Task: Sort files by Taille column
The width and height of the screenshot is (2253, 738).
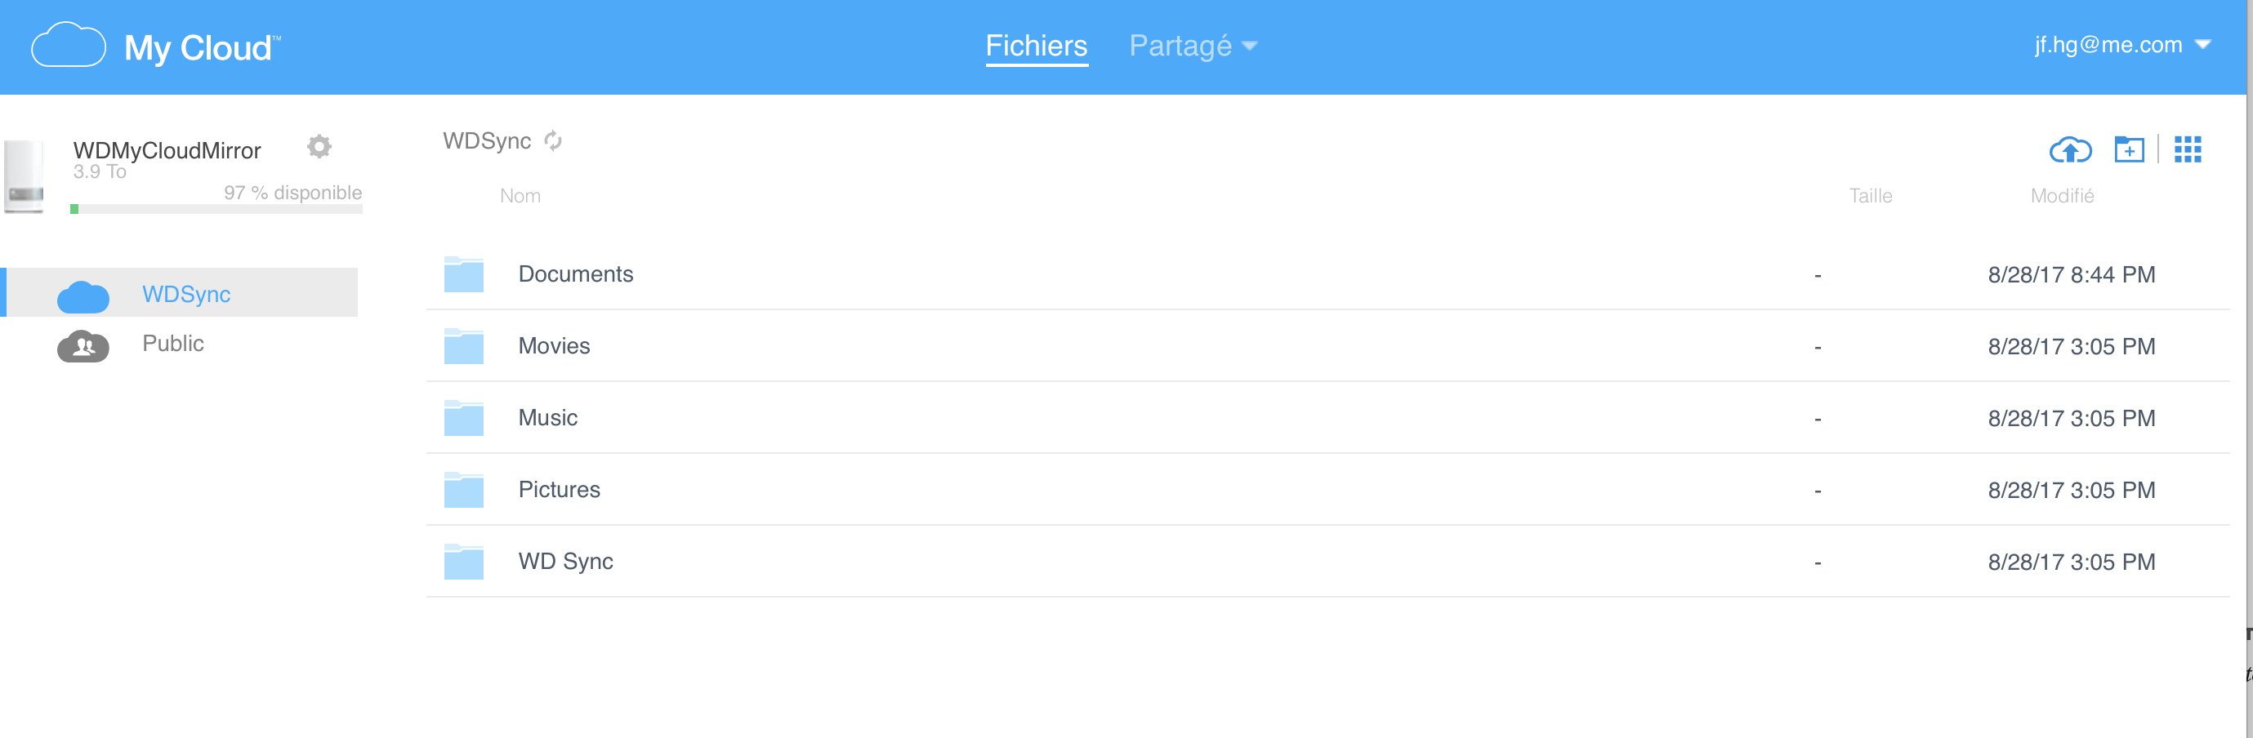Action: coord(1870,196)
